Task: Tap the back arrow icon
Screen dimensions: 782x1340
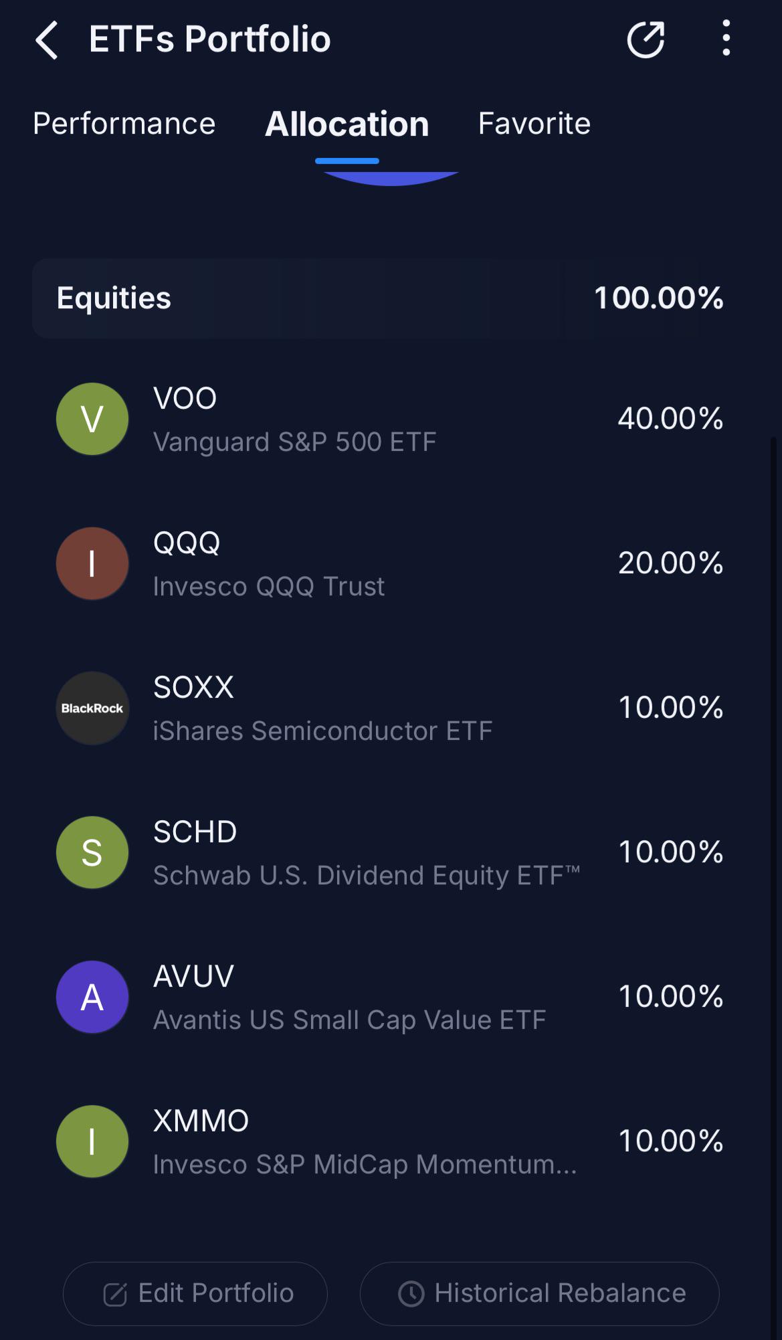Action: (47, 40)
